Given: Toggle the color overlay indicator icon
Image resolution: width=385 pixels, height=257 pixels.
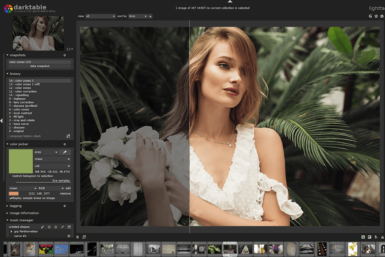Looking at the screenshot, I should click(363, 237).
